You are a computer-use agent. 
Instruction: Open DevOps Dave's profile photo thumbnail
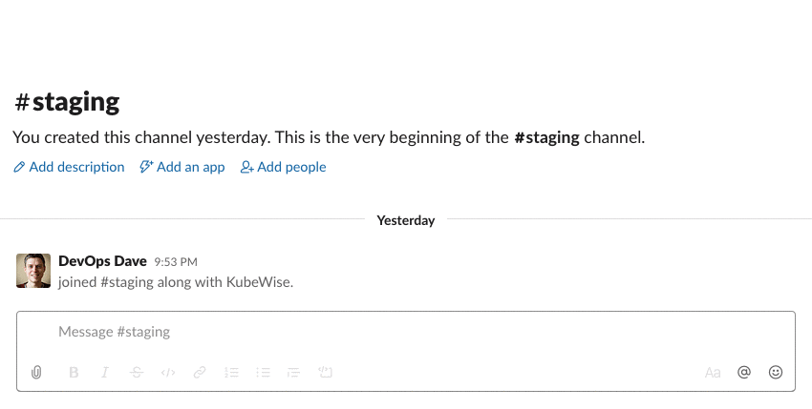pyautogui.click(x=33, y=271)
